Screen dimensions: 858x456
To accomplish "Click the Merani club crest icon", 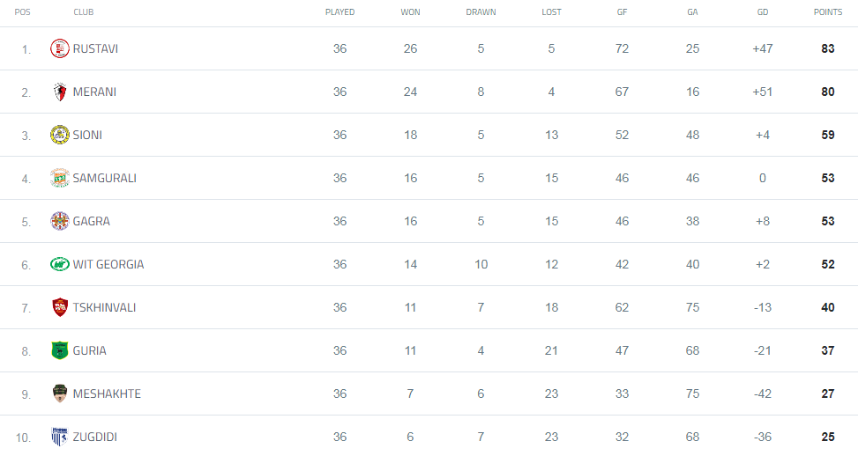I will 59,92.
